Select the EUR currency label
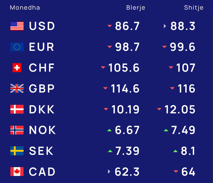The width and height of the screenshot is (213, 183). [42, 47]
